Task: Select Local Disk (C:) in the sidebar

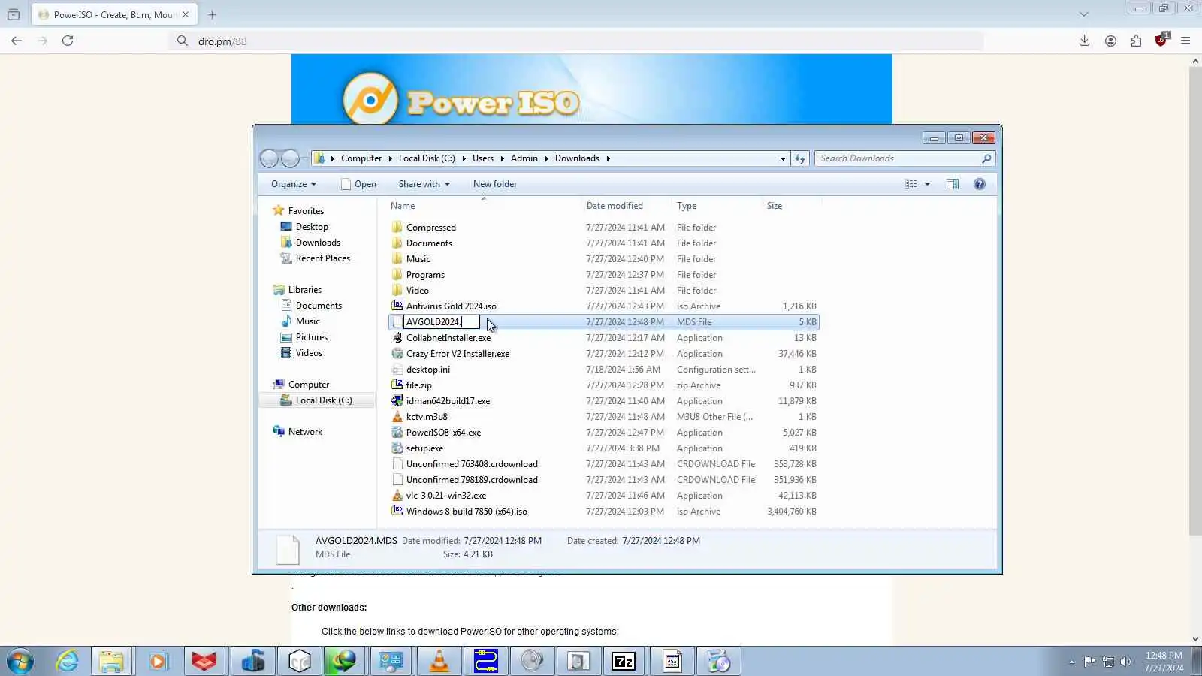Action: point(324,400)
